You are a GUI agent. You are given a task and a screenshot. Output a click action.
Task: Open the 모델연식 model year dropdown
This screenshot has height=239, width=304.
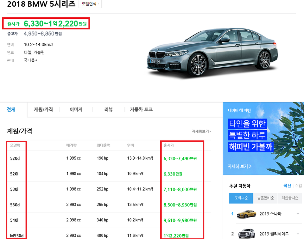coord(90,4)
